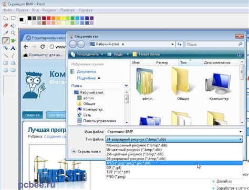Select the rectangular selection tool
The image size is (249, 190).
pos(13,18)
